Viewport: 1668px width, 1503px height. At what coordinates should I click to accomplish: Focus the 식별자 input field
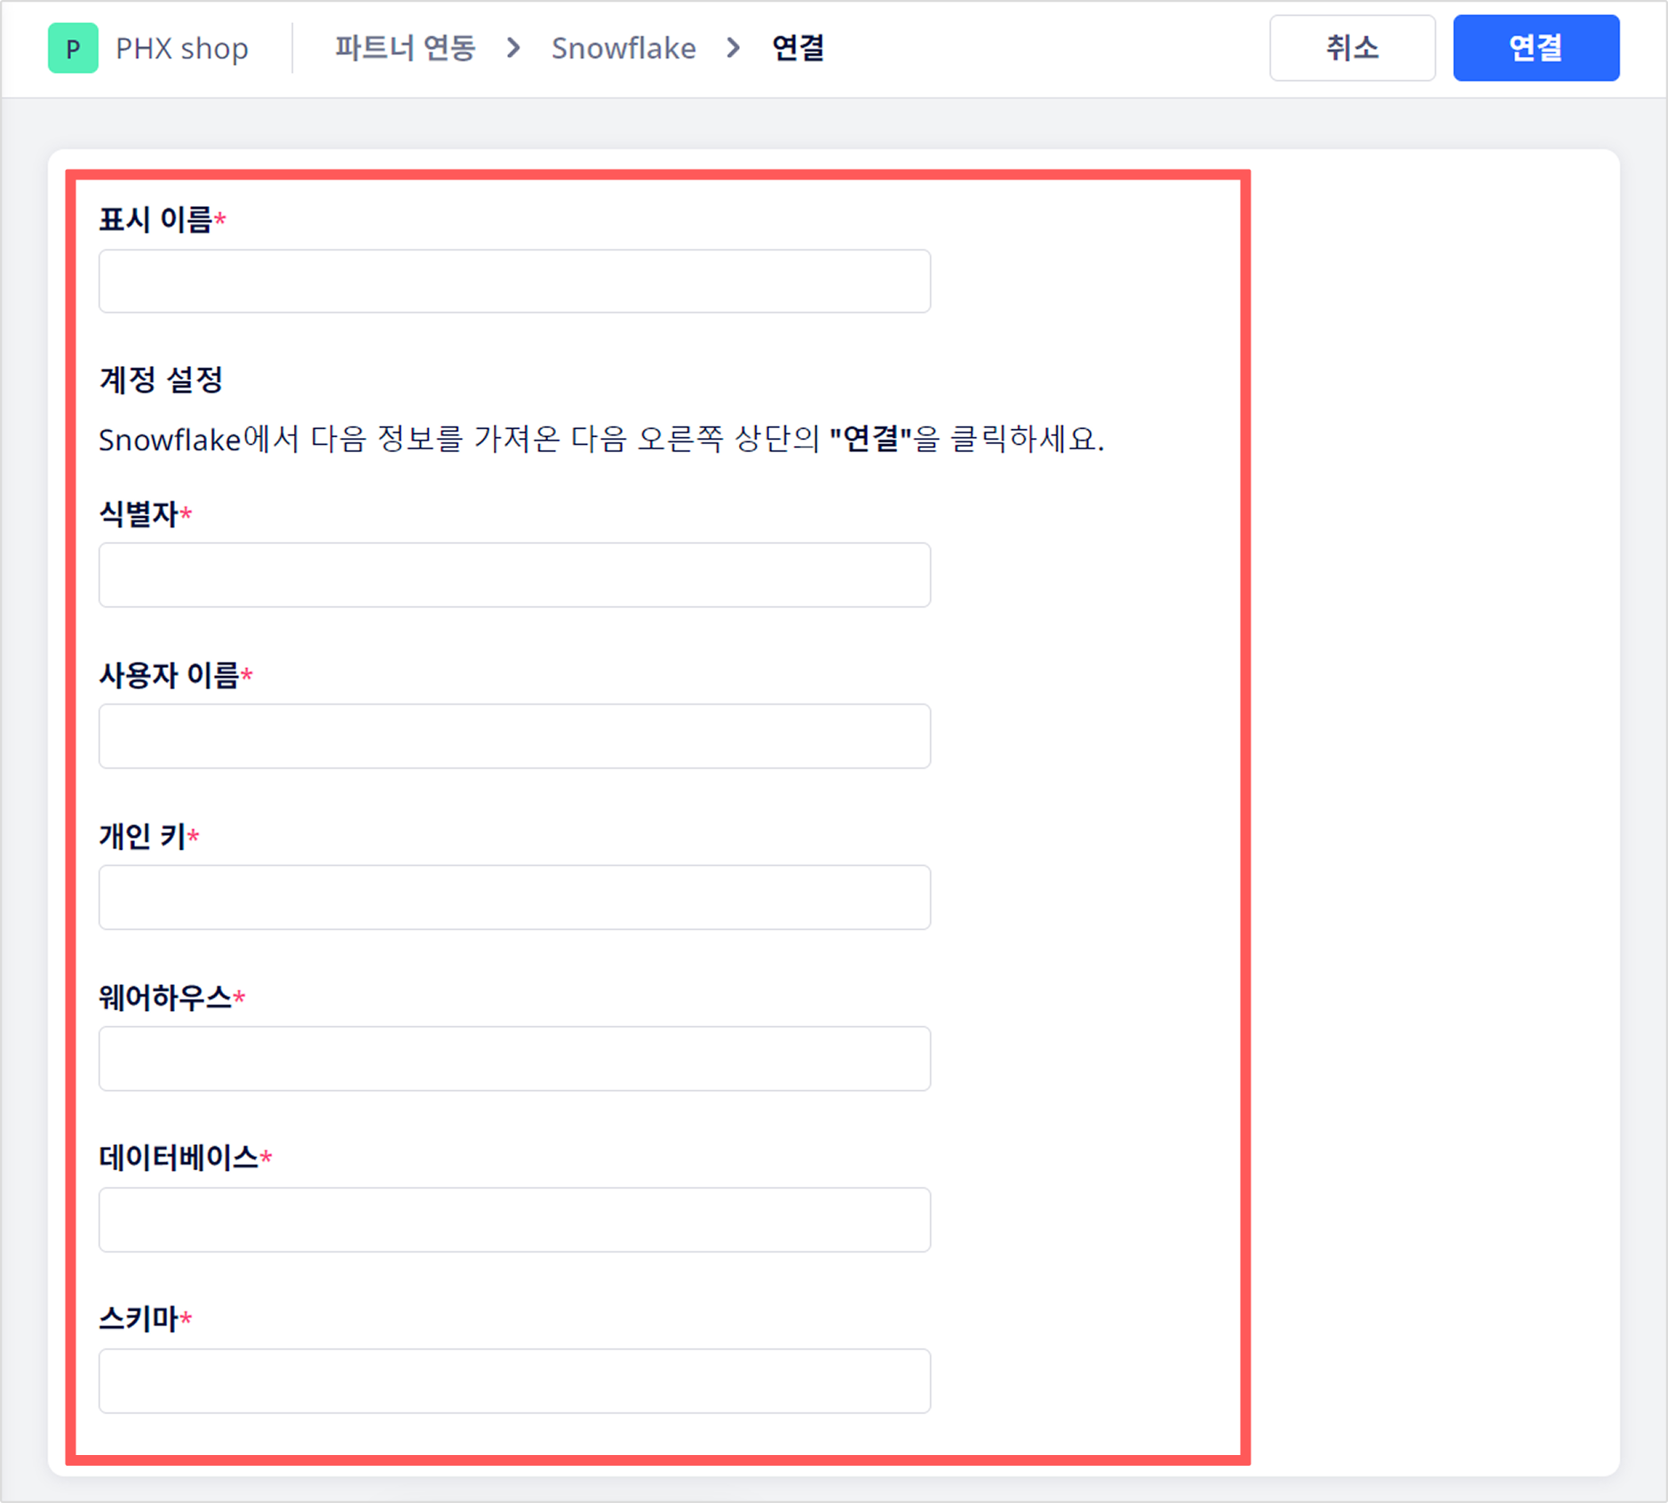tap(514, 575)
